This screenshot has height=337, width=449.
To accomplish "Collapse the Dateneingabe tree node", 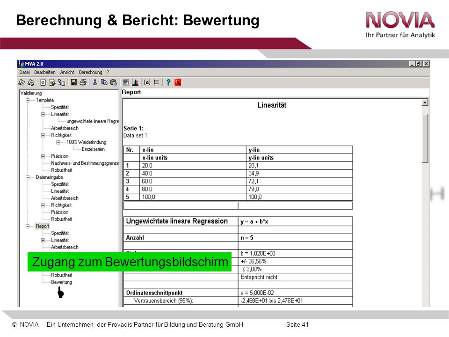I will pos(28,177).
